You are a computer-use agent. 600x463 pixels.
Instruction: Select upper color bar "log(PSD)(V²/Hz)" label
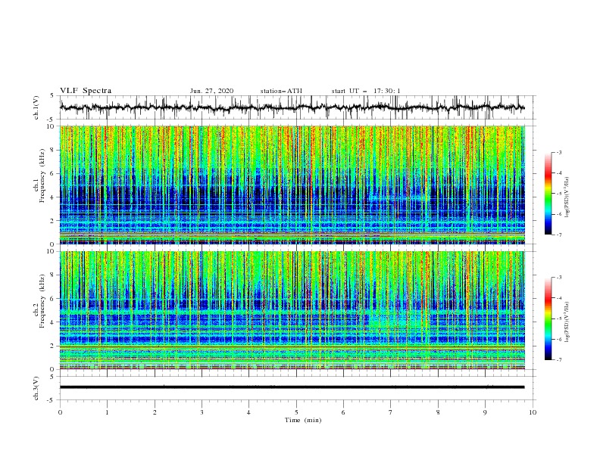coord(567,197)
